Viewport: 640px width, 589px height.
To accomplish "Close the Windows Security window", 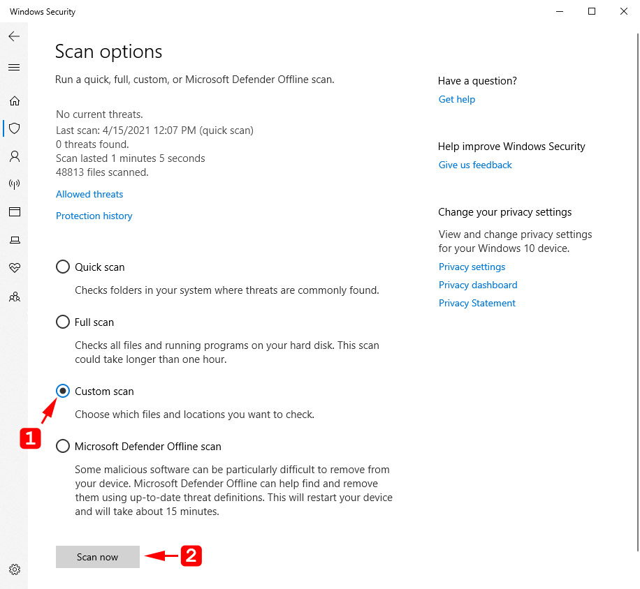I will click(x=624, y=11).
